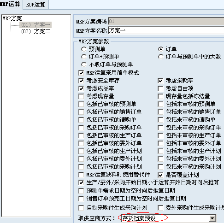The width and height of the screenshot is (224, 223).
Task: Click the MRP方案名称 input field
Action: coord(166,30)
